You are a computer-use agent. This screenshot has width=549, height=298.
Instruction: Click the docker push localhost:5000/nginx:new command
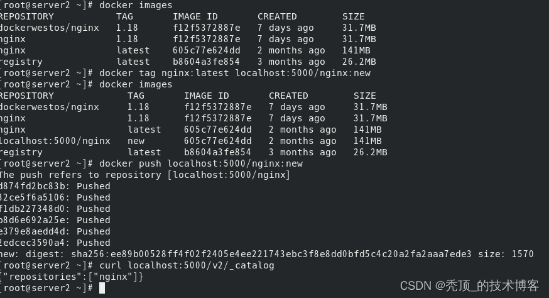201,163
